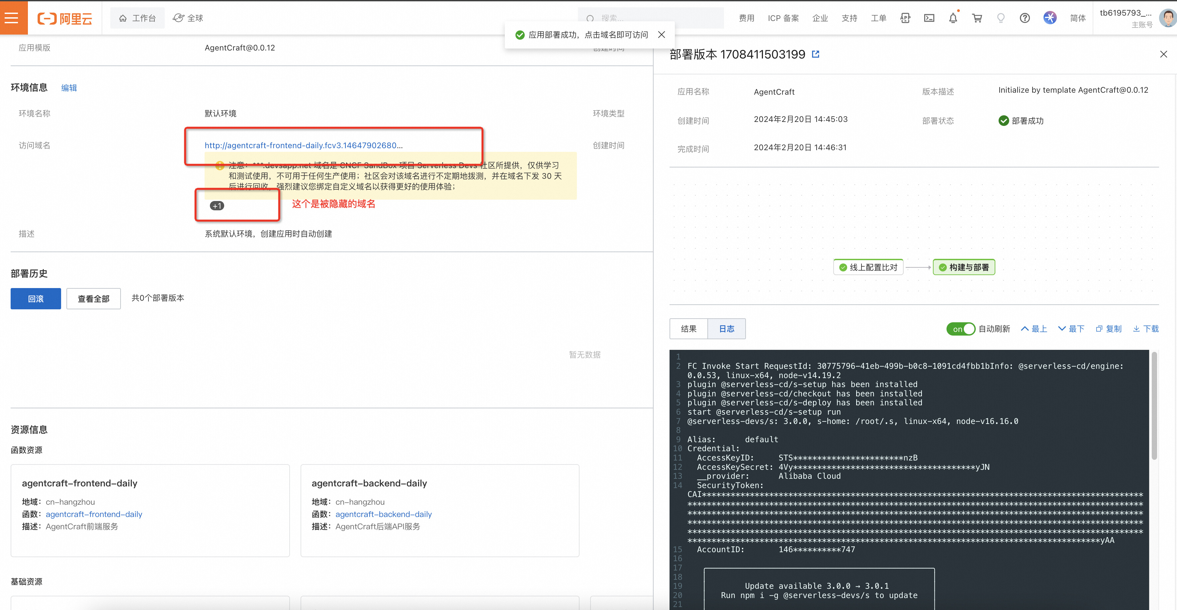Image resolution: width=1177 pixels, height=610 pixels.
Task: Expand the 全球 region selector
Action: coord(188,18)
